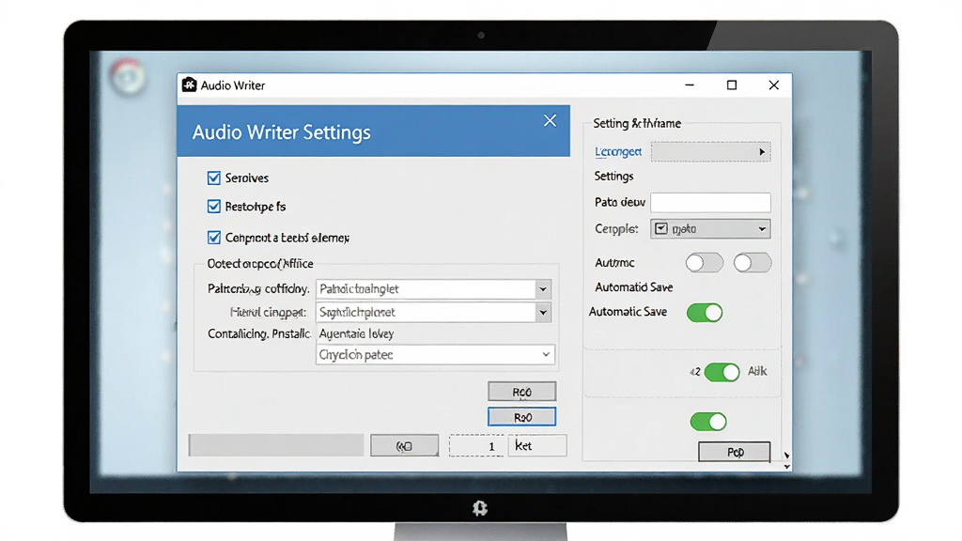Click the Audio Writer app icon in title bar

(189, 85)
